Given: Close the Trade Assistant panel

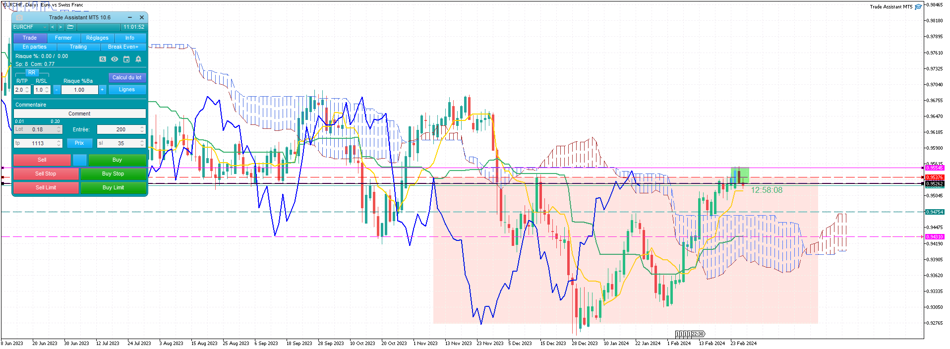Looking at the screenshot, I should [x=141, y=17].
